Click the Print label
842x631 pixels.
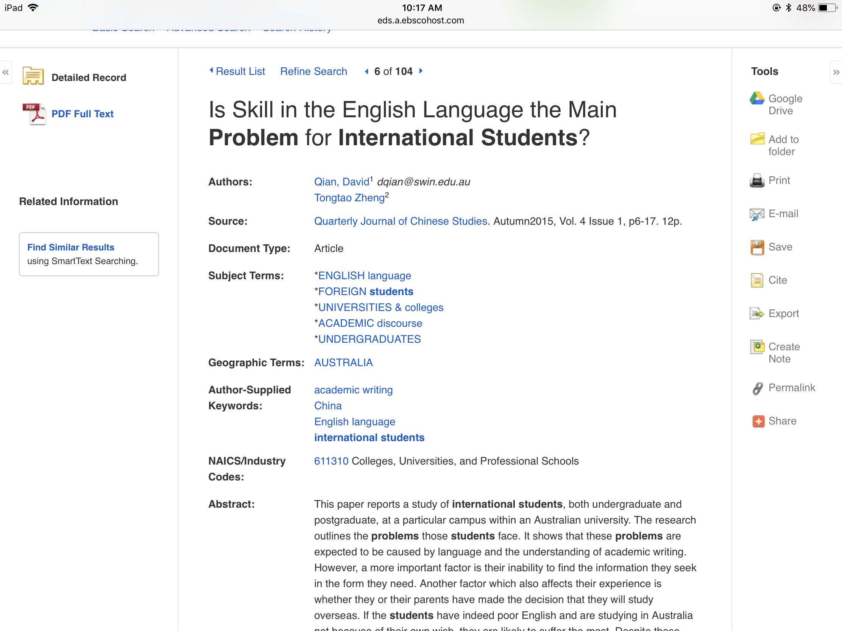[x=779, y=180]
